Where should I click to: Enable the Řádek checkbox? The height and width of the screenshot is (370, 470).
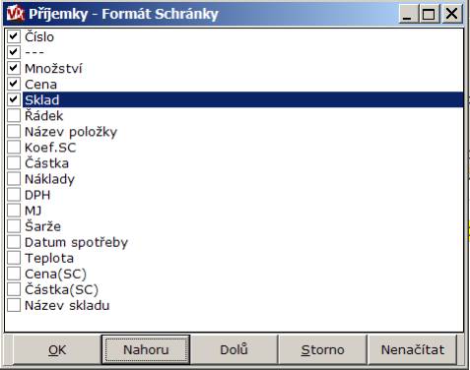(x=14, y=115)
